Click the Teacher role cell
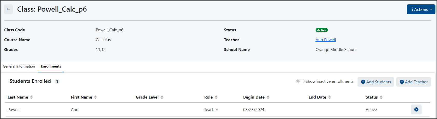 [x=211, y=109]
